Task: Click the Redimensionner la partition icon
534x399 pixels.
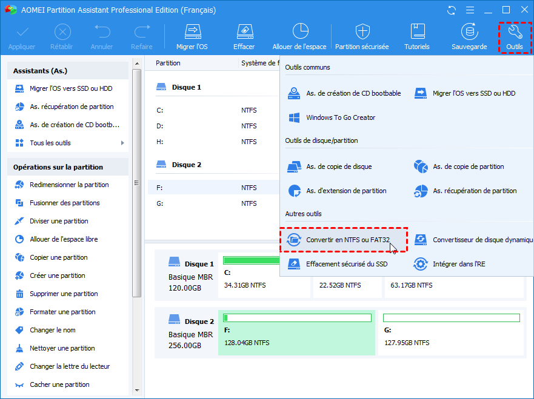Action: (x=19, y=185)
